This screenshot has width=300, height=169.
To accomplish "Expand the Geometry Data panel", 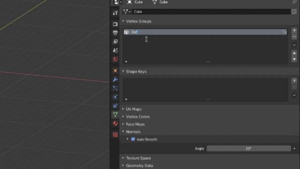I will click(x=137, y=166).
